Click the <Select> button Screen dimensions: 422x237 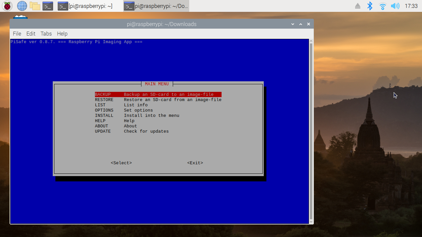click(121, 163)
